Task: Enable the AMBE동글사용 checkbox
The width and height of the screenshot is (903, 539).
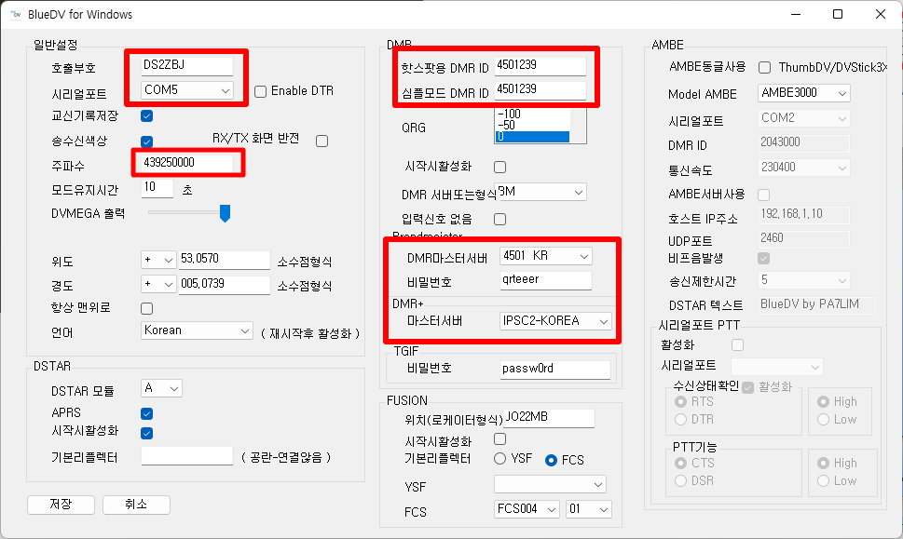Action: pyautogui.click(x=765, y=68)
